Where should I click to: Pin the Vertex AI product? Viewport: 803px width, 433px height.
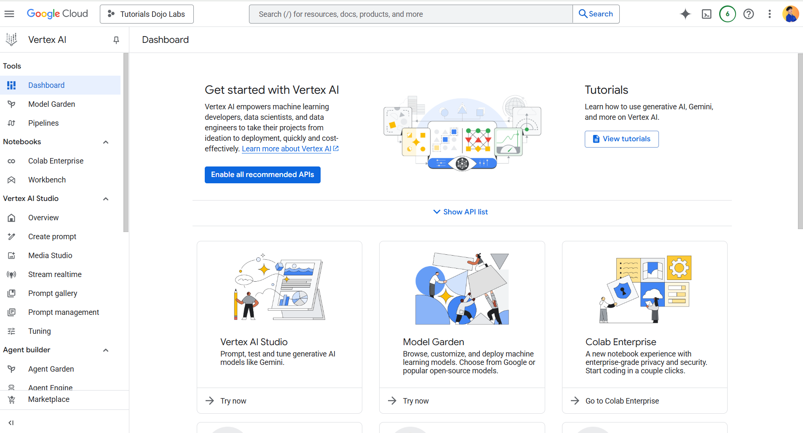tap(116, 40)
